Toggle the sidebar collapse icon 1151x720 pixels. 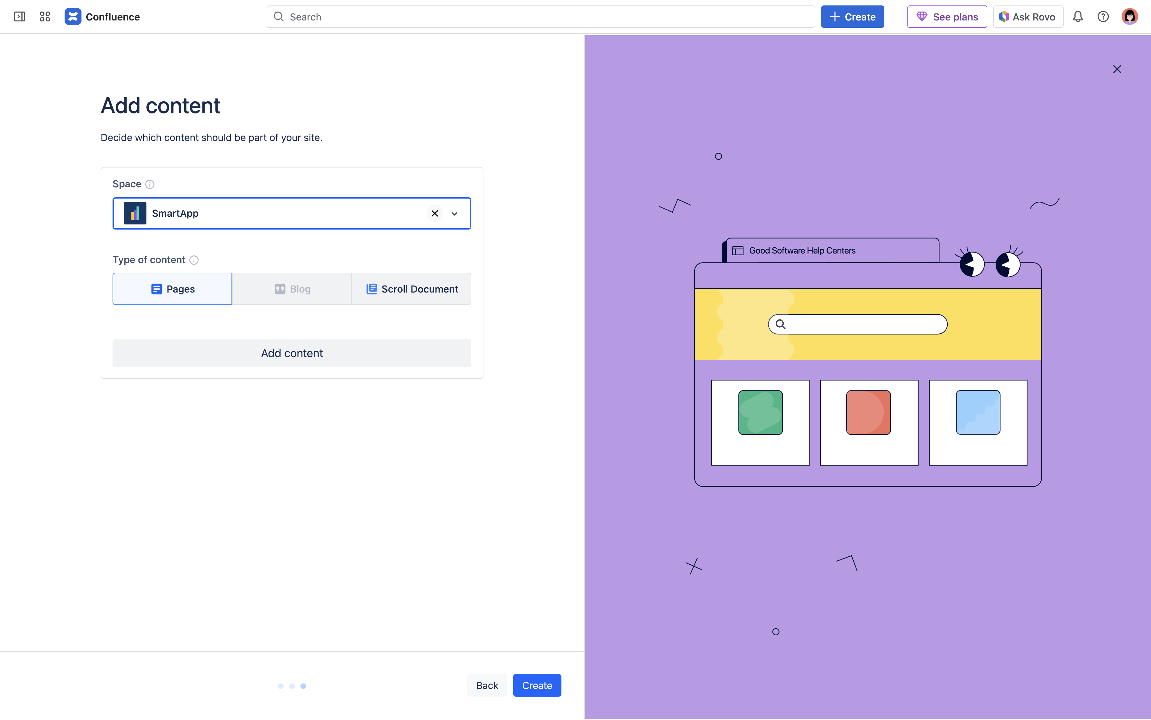[20, 17]
